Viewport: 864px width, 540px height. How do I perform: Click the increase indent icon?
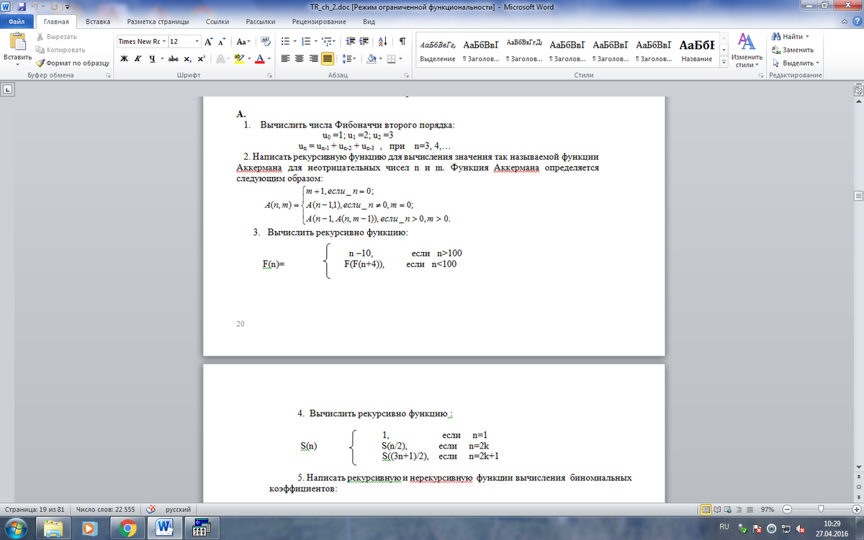(x=362, y=41)
